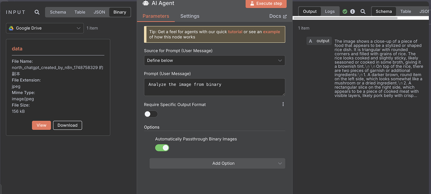Click the View button for the JPEG file
The width and height of the screenshot is (431, 194).
coord(41,125)
